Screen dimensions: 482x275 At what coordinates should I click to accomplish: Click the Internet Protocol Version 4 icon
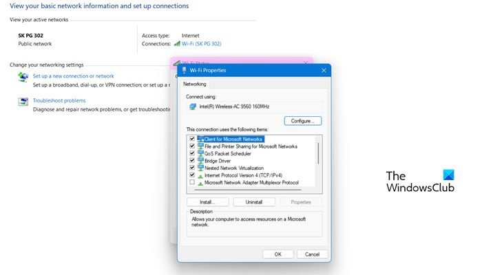[x=200, y=176]
